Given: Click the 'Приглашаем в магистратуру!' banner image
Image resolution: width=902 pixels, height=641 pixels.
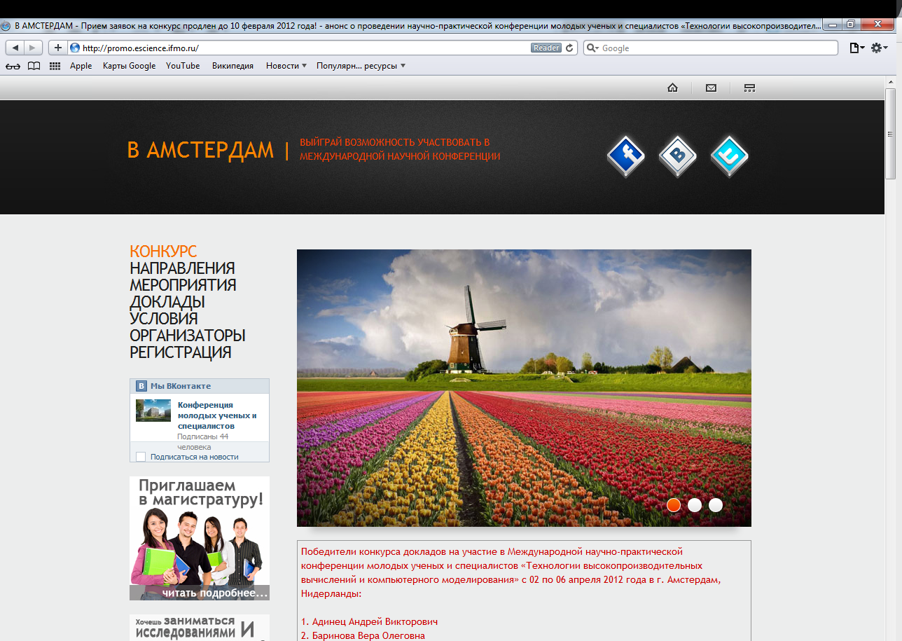Looking at the screenshot, I should [x=200, y=538].
